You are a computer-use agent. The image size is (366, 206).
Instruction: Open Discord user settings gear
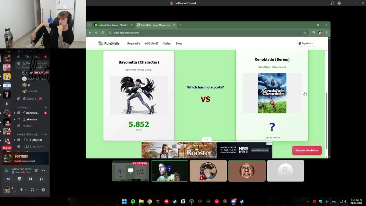pos(43,190)
